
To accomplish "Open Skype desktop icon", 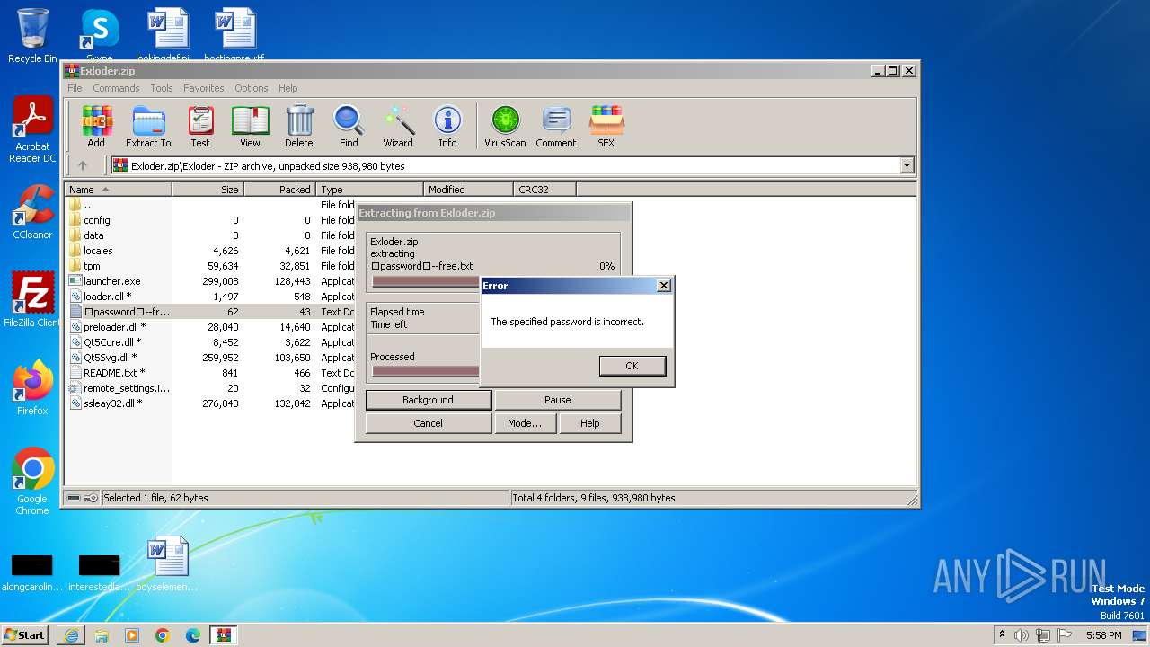I will click(x=100, y=36).
